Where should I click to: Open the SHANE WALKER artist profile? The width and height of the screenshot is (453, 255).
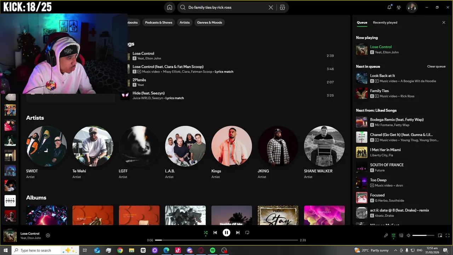tap(324, 146)
